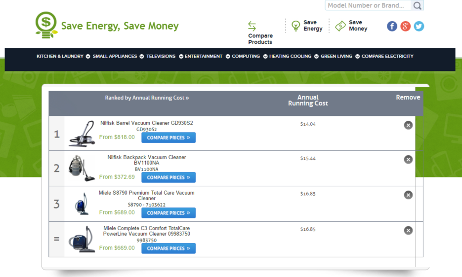Click the Ranked by Annual Running Cost header
The image size is (462, 277).
pyautogui.click(x=147, y=98)
